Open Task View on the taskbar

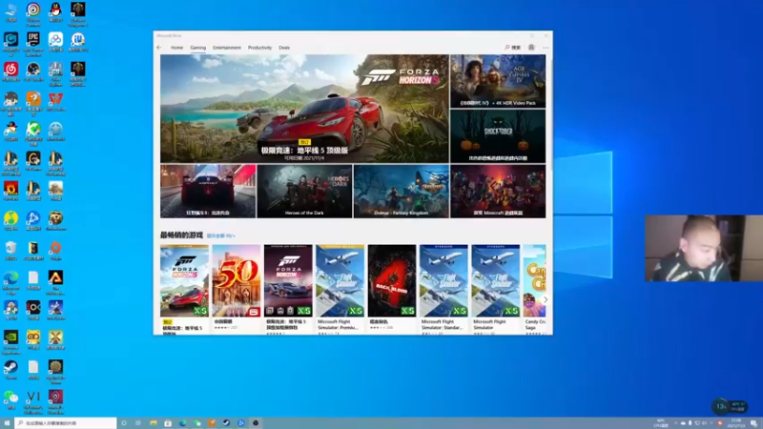coord(138,423)
